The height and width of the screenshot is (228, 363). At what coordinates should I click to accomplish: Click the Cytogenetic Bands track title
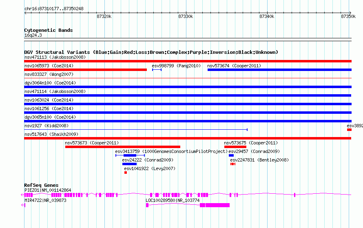coord(49,30)
